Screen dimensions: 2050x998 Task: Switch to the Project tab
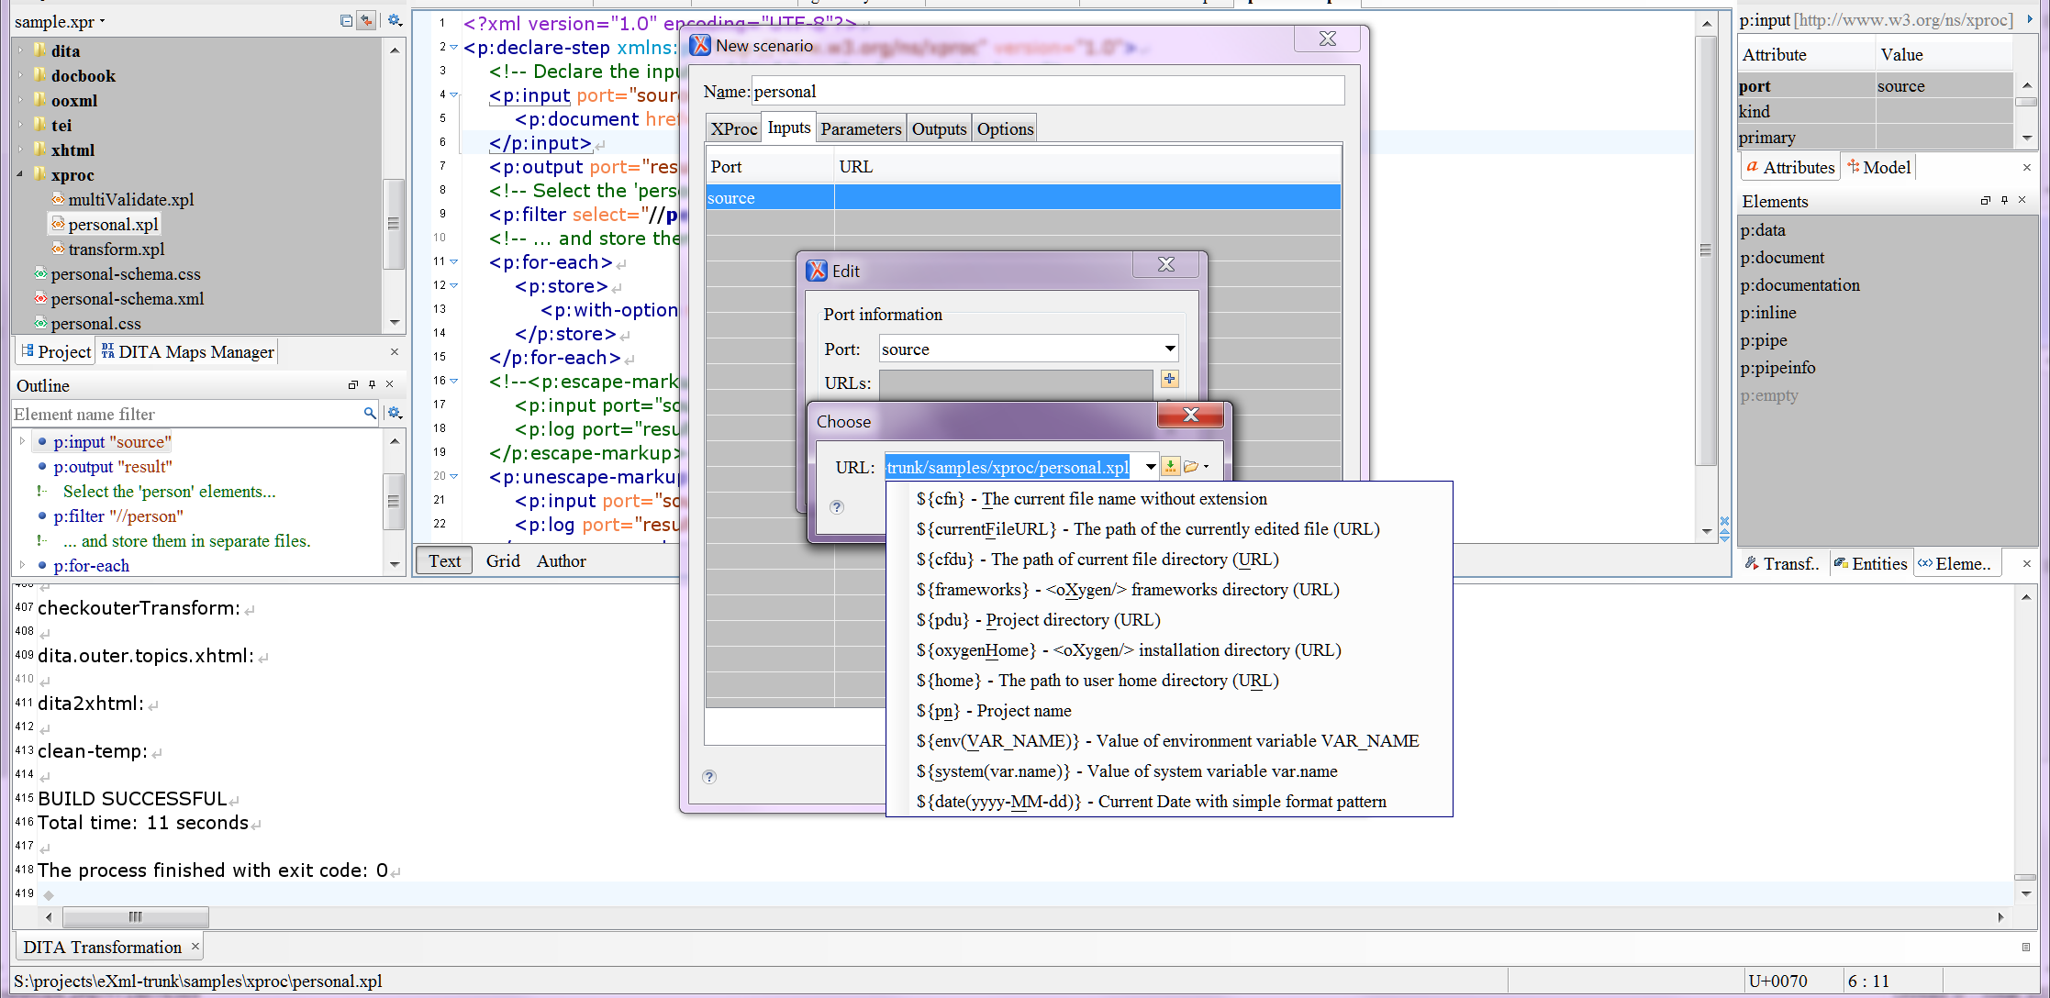pyautogui.click(x=56, y=352)
